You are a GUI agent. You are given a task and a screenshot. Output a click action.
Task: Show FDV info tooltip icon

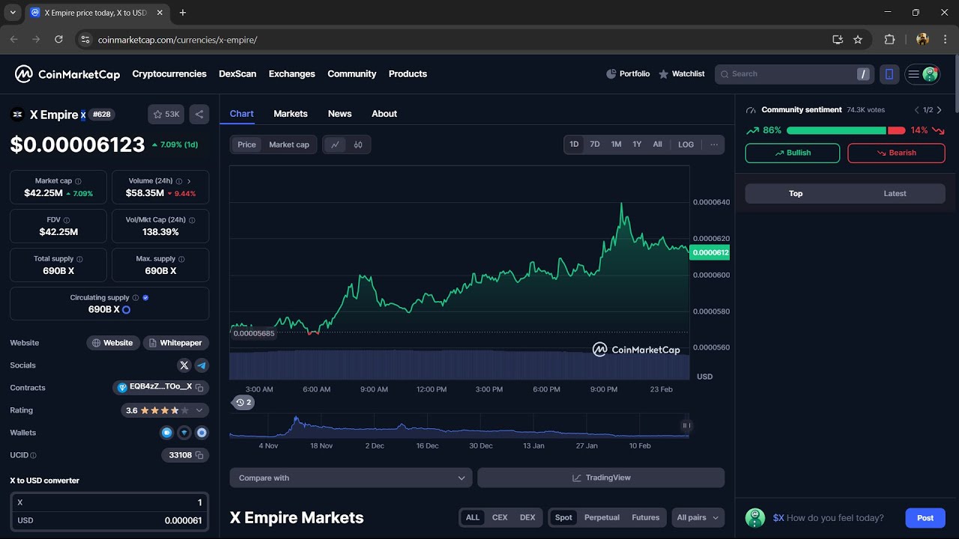tap(67, 220)
